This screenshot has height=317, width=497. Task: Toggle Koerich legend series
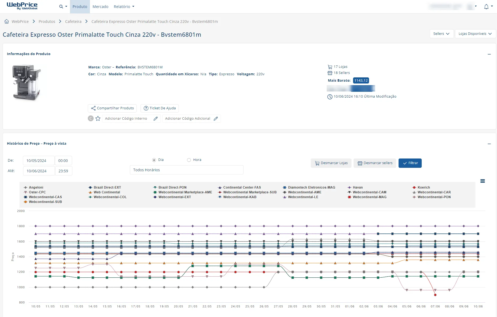(x=421, y=187)
